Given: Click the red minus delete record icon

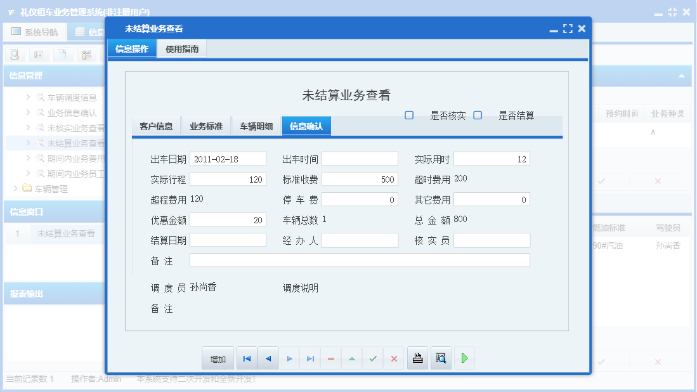Looking at the screenshot, I should [330, 358].
